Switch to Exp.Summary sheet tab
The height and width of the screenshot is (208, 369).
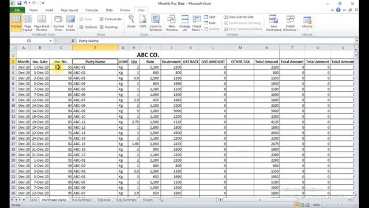[x=126, y=200]
